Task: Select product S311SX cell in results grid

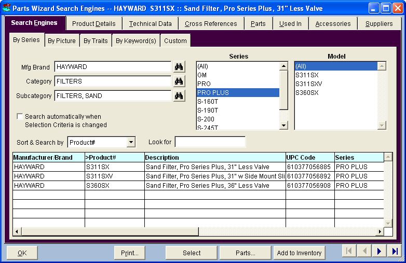Action: (x=114, y=167)
